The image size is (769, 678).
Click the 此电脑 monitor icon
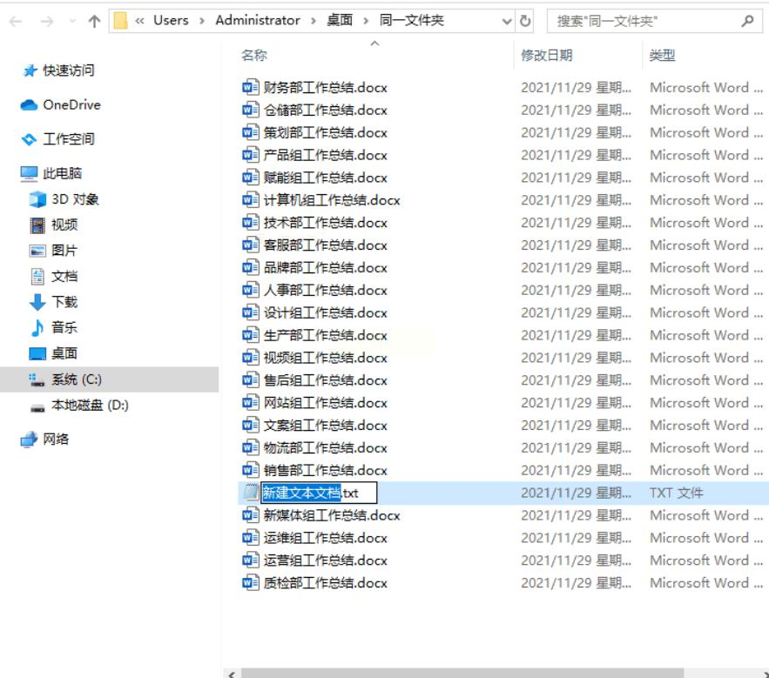(x=29, y=173)
